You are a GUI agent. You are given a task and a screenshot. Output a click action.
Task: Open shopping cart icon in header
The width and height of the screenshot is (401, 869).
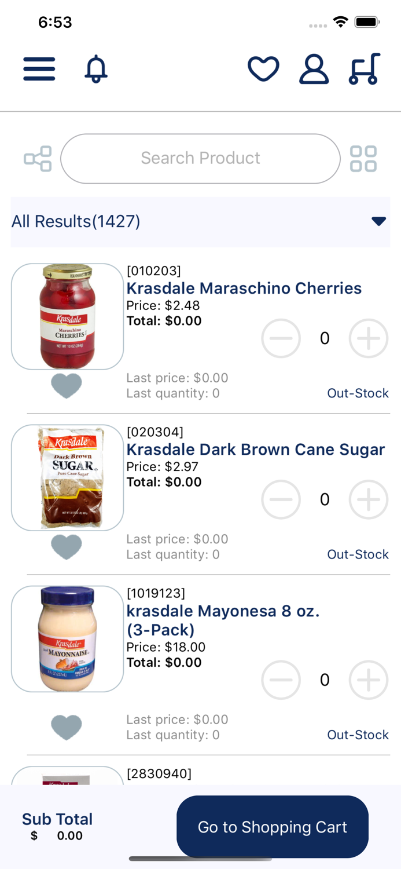click(365, 70)
